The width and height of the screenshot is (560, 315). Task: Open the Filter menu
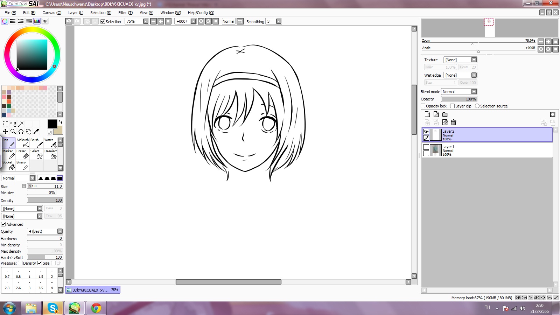pos(125,13)
